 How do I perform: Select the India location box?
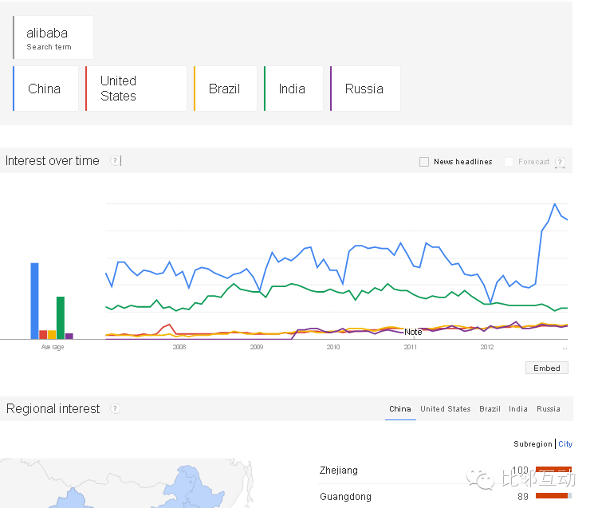293,89
